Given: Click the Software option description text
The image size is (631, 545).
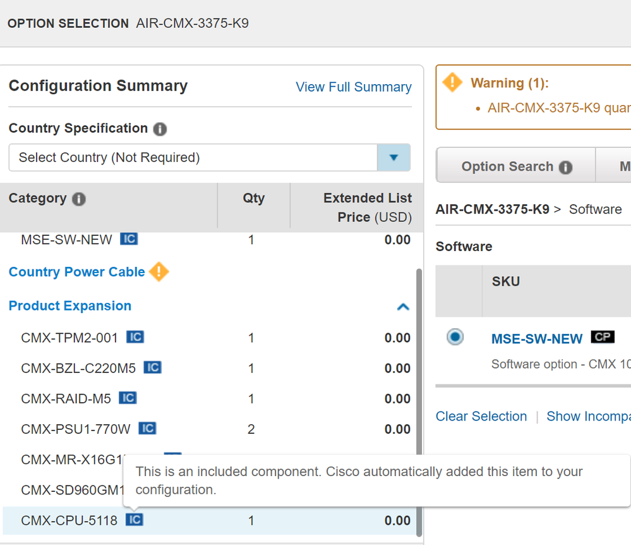Looking at the screenshot, I should 561,364.
